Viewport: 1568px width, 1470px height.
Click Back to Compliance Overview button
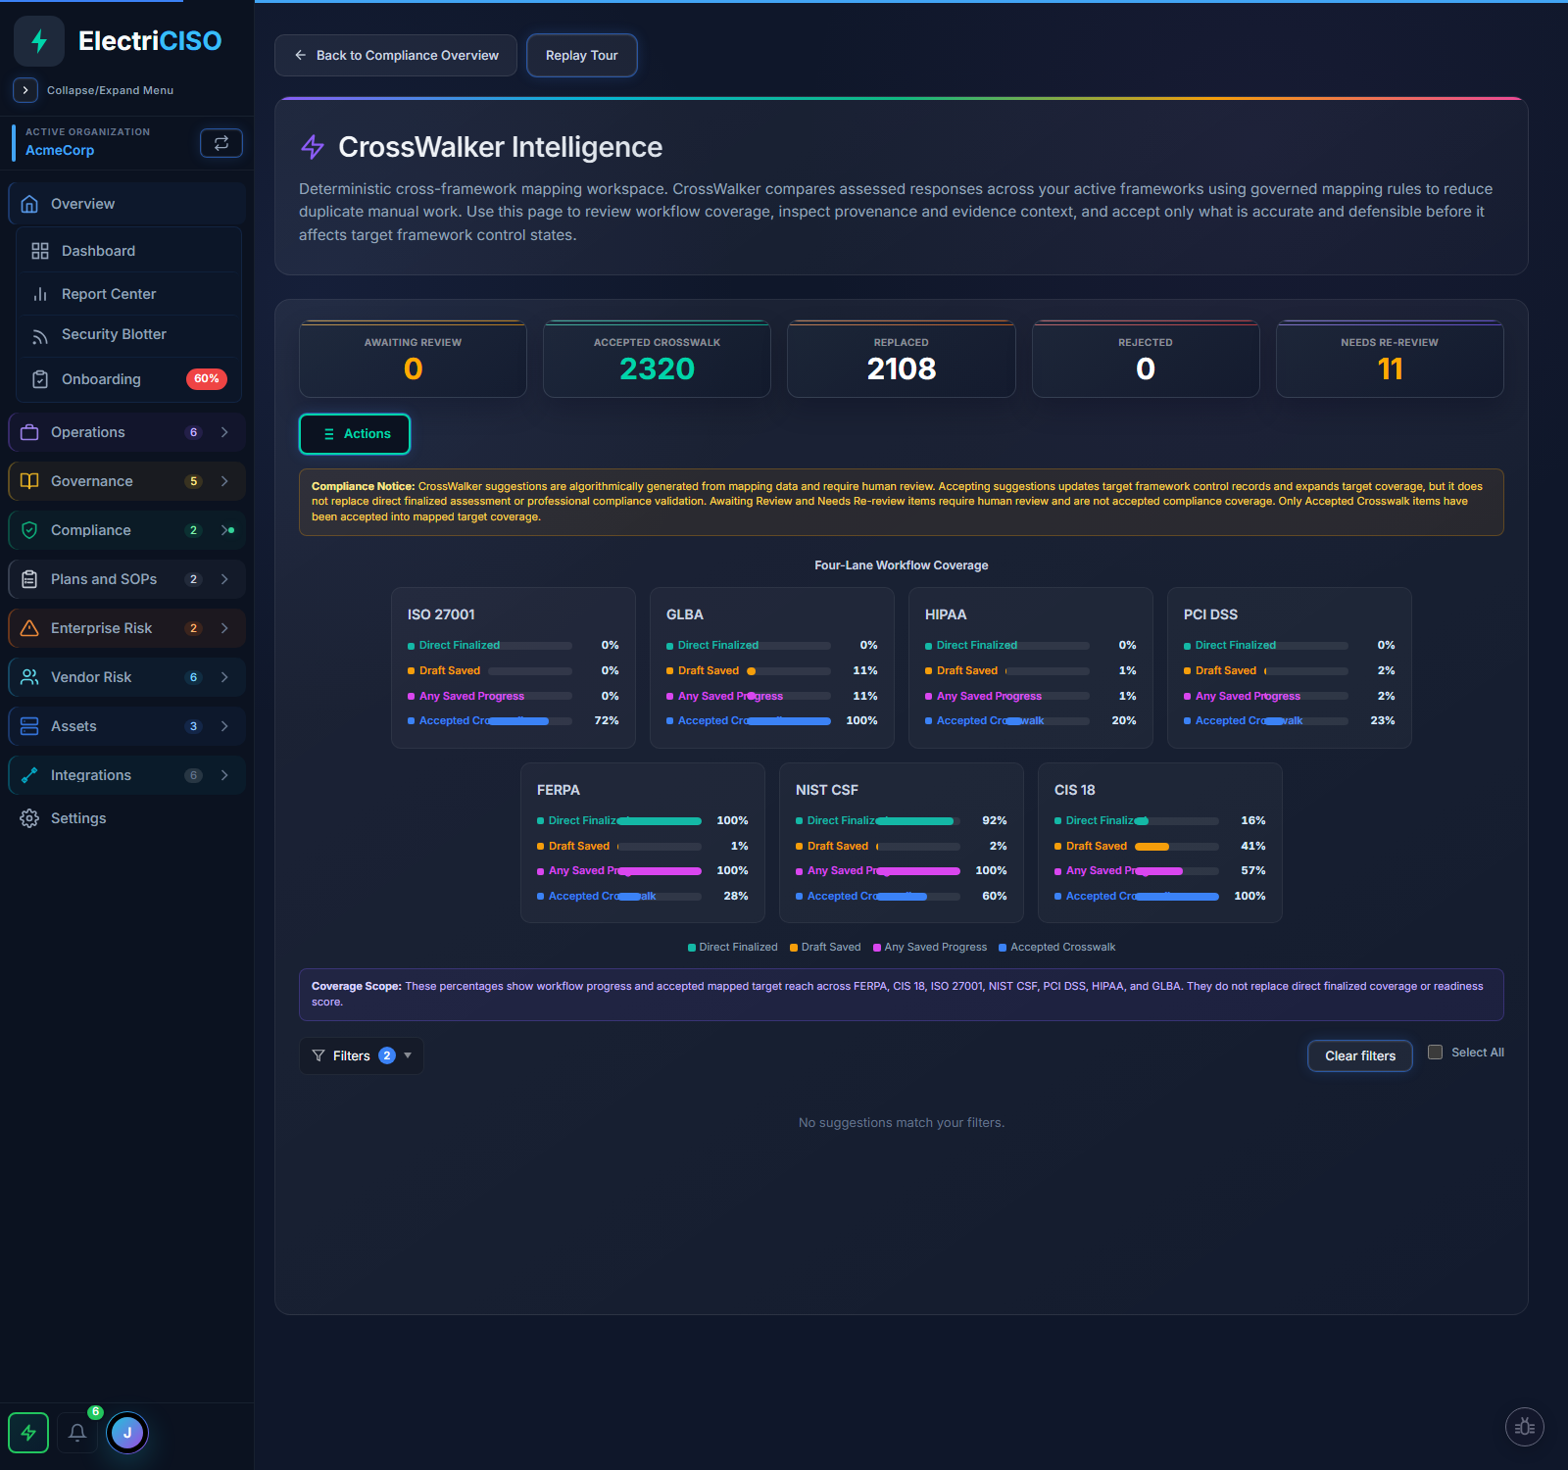[x=396, y=56]
